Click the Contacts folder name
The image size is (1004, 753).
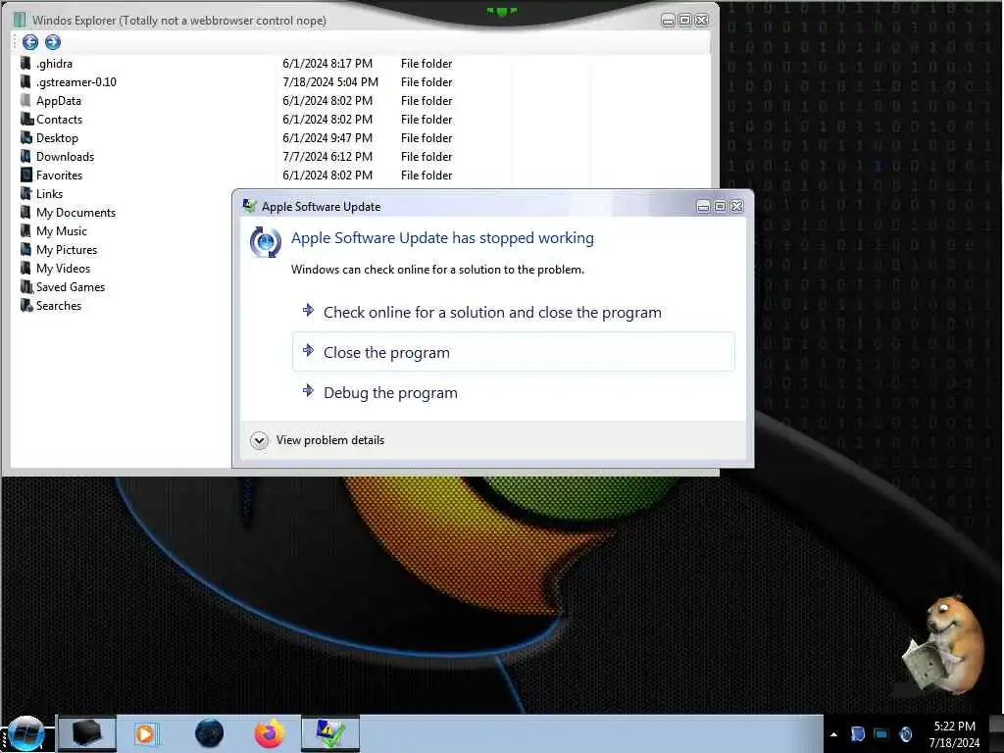coord(60,119)
